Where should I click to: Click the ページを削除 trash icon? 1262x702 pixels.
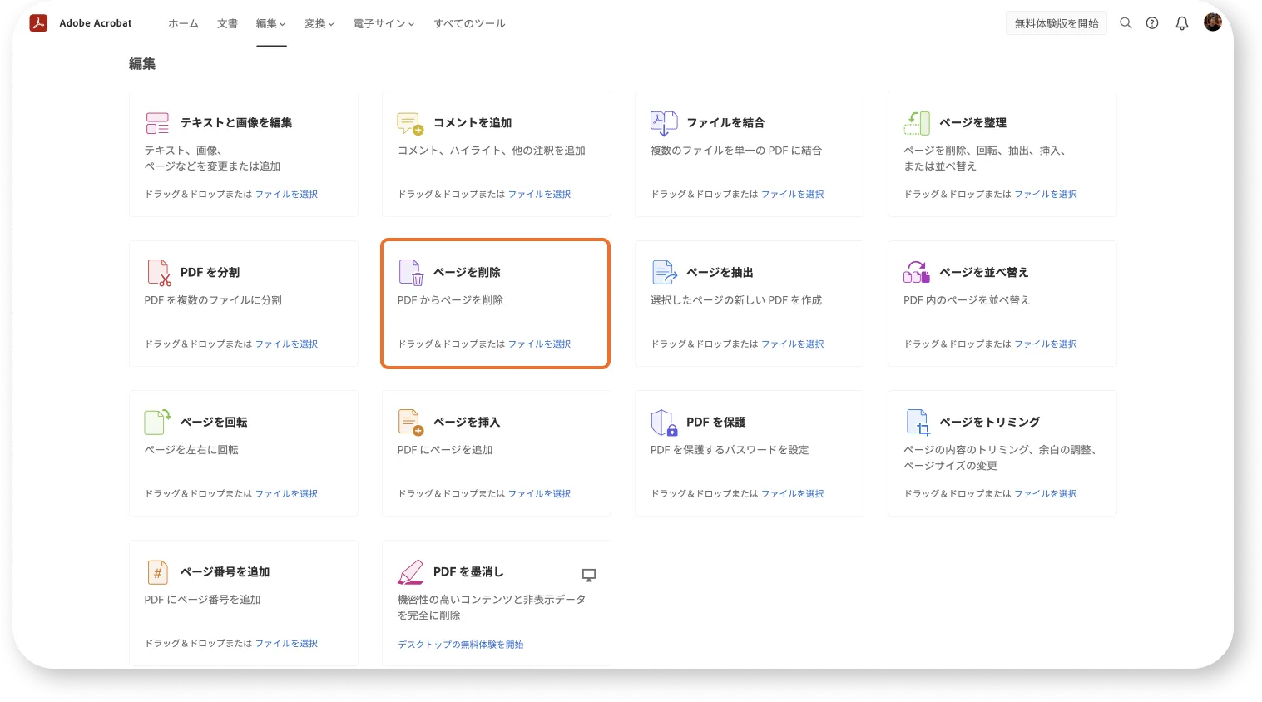(412, 273)
